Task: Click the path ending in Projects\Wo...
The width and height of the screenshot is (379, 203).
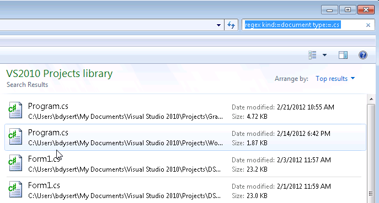Action: point(125,143)
